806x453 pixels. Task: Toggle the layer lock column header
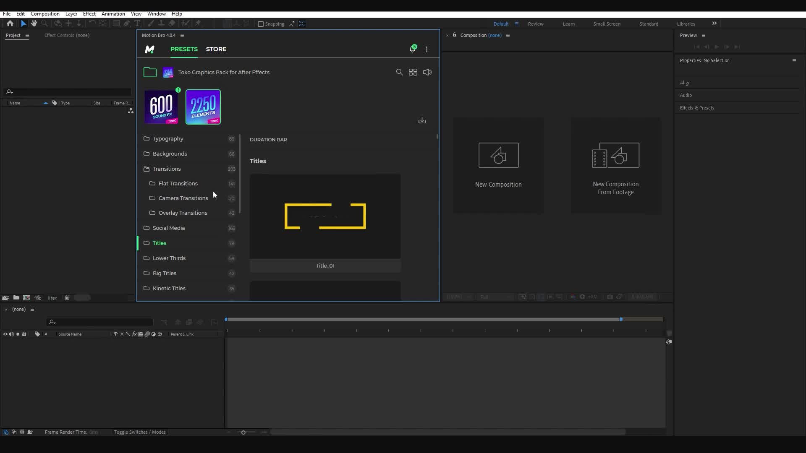coord(24,334)
